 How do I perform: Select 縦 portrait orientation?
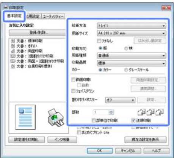pyautogui.click(x=100, y=48)
